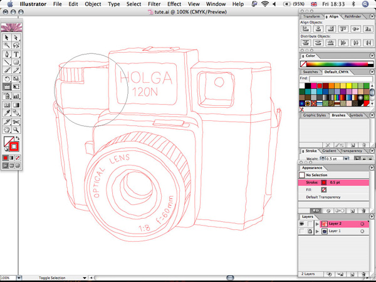Open the Effect menu
376x282 pixels.
coord(174,4)
